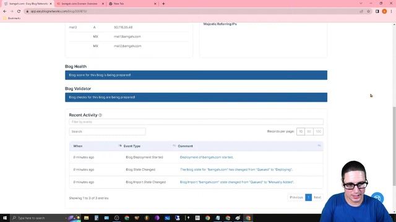Open the Chrome tab search chevron

[x=361, y=4]
